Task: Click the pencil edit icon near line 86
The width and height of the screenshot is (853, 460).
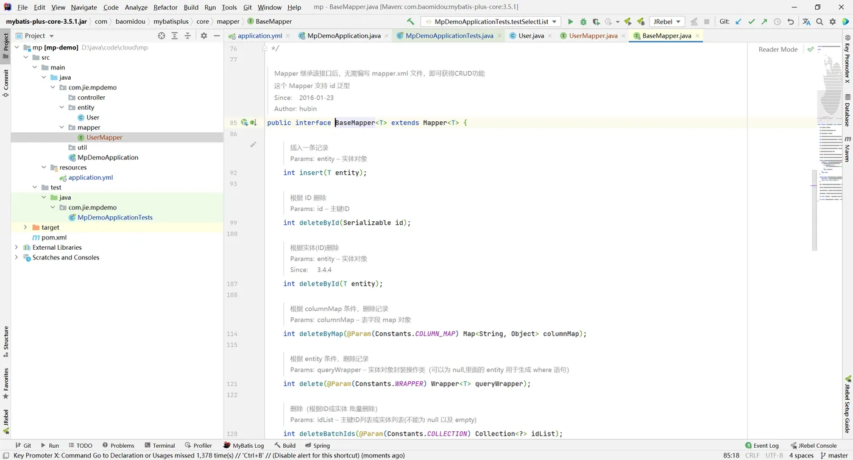Action: (253, 144)
